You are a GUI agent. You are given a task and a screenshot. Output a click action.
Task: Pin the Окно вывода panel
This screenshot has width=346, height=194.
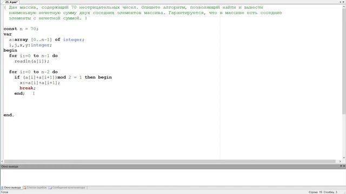pyautogui.click(x=341, y=166)
